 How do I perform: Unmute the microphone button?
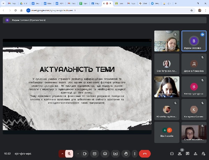69,153
